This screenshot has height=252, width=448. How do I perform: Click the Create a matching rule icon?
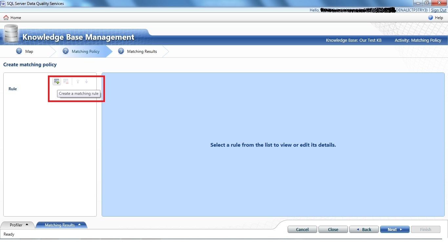click(57, 81)
